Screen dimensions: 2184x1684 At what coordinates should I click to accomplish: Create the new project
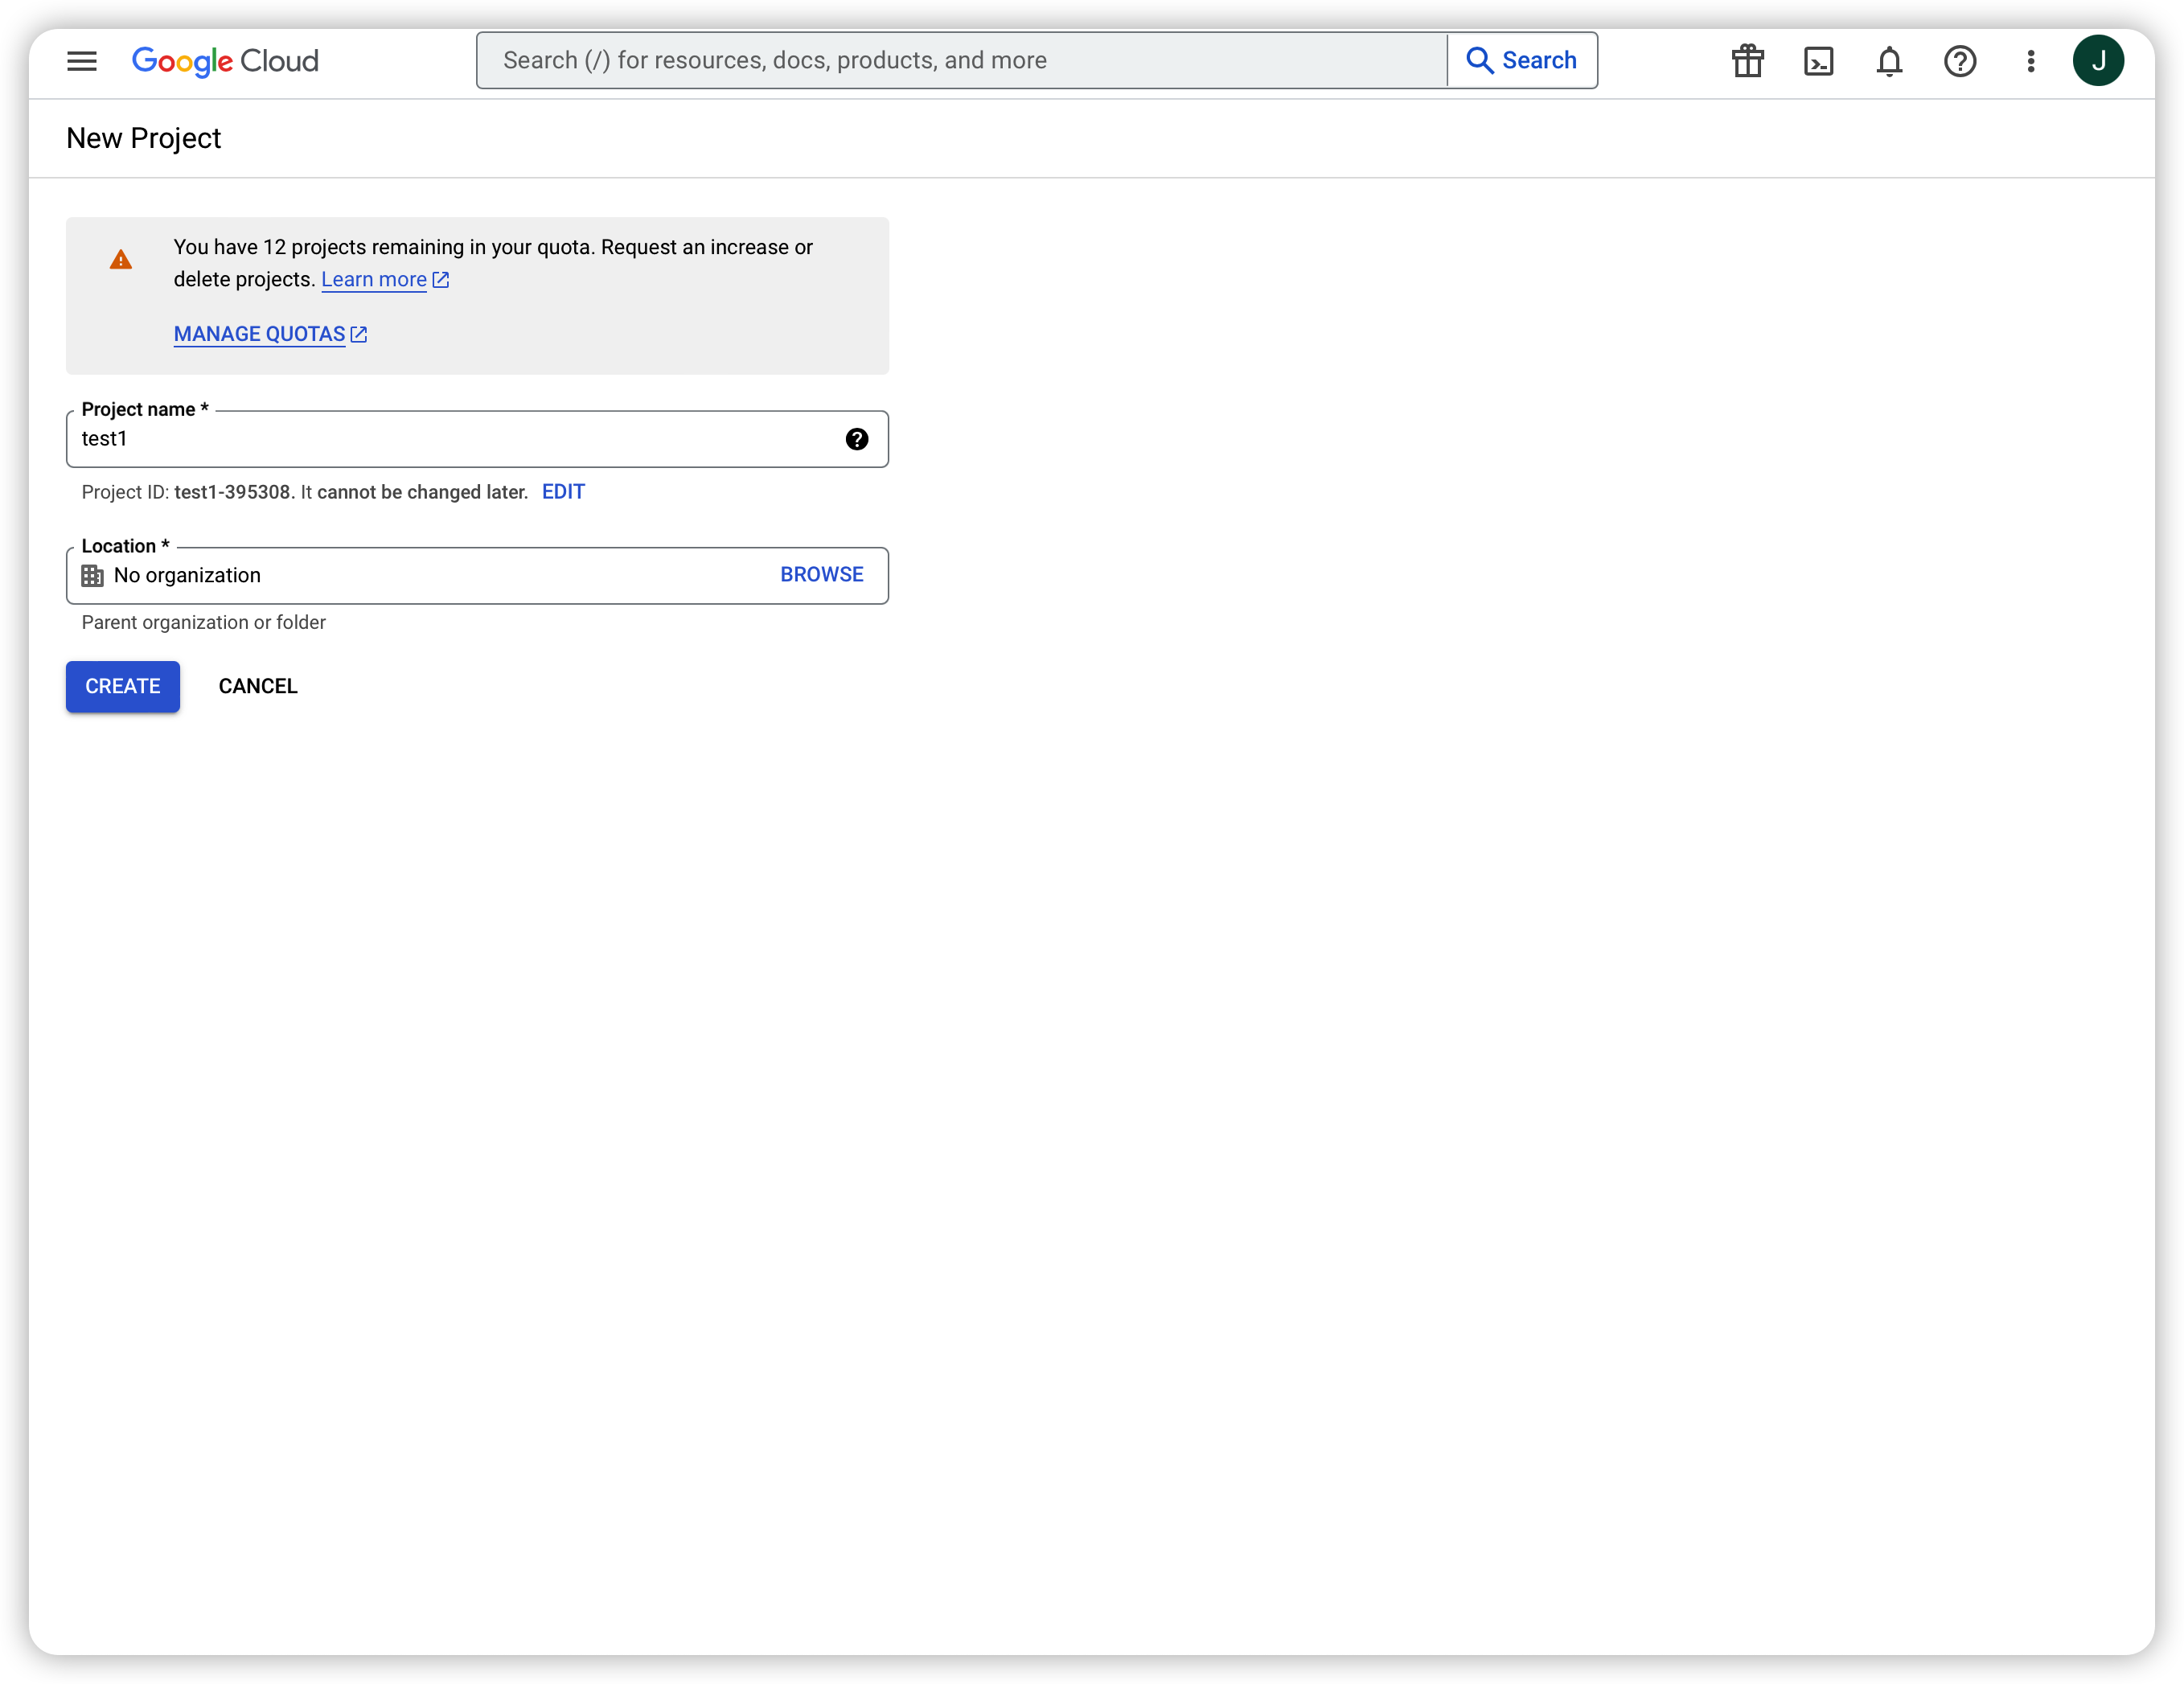coord(123,687)
